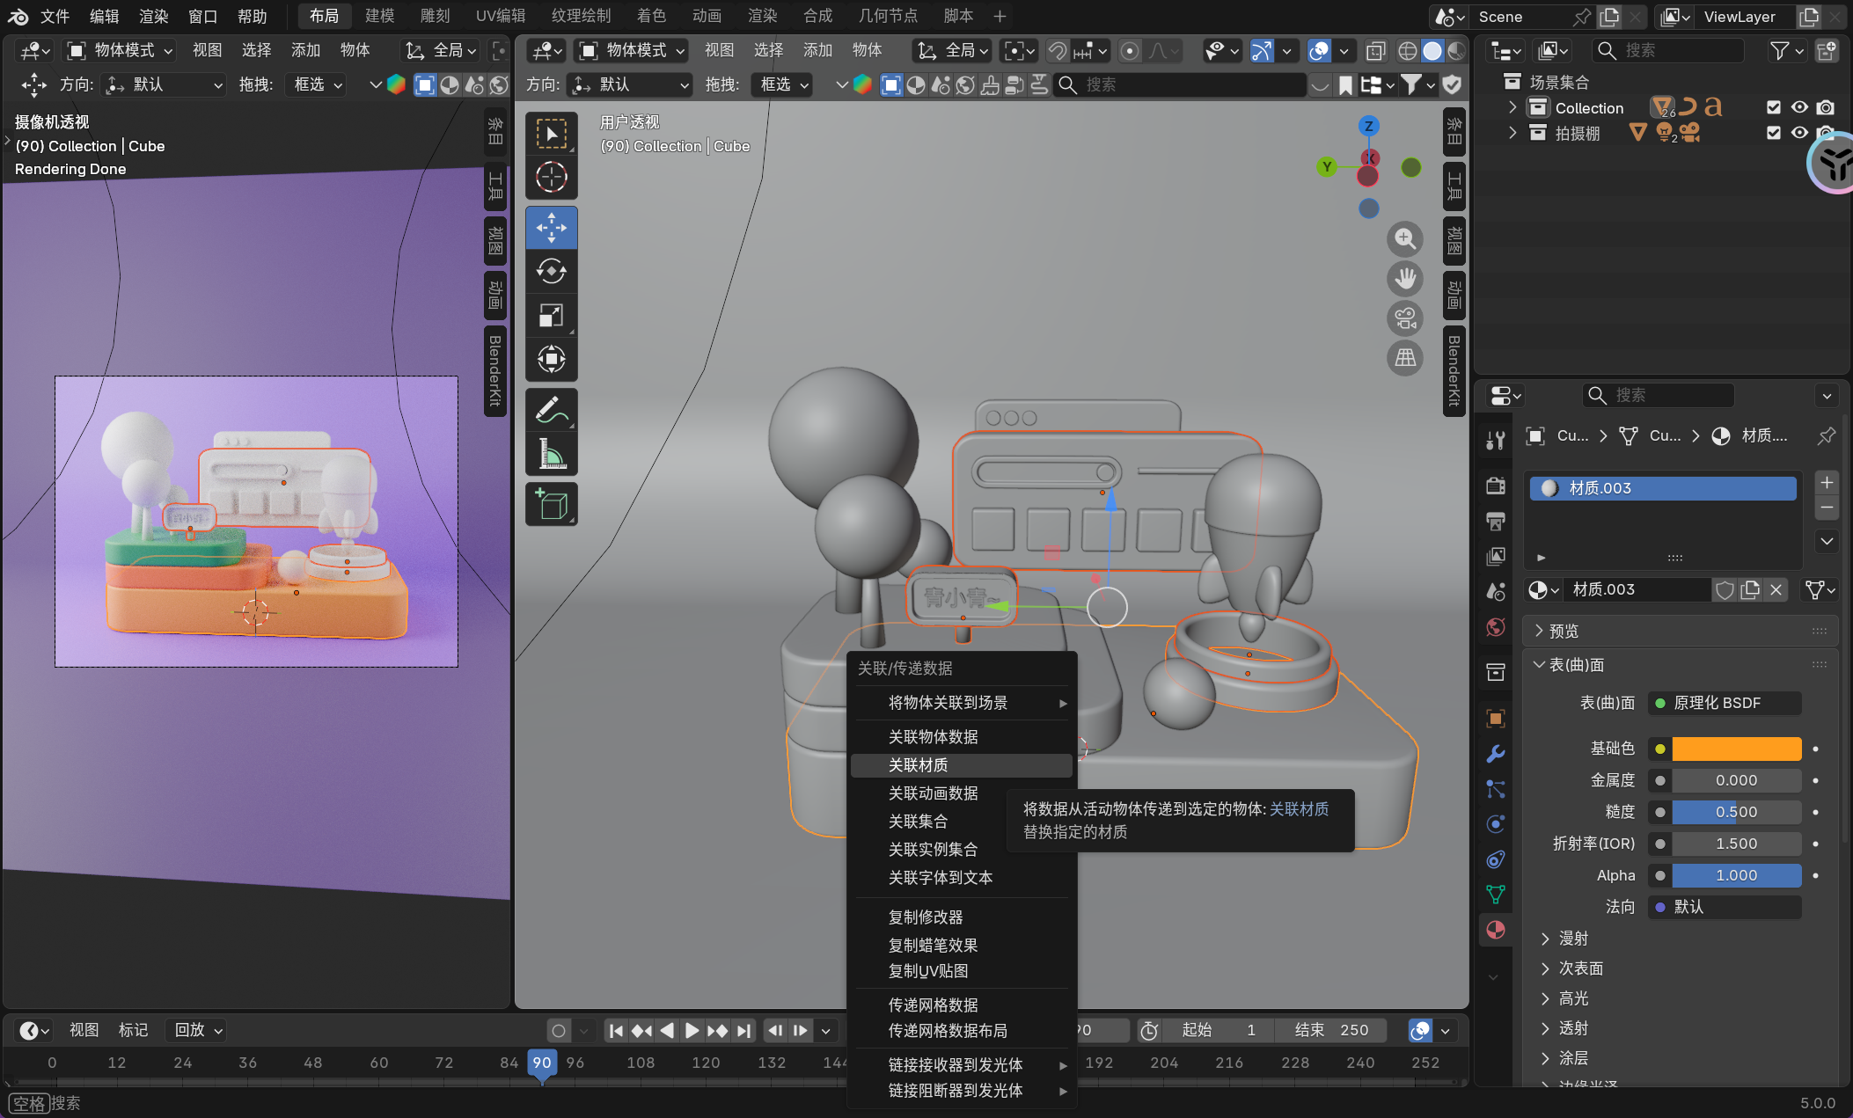Screen dimensions: 1853x1118
Task: Activate the Annotate pencil tool
Action: click(x=552, y=410)
